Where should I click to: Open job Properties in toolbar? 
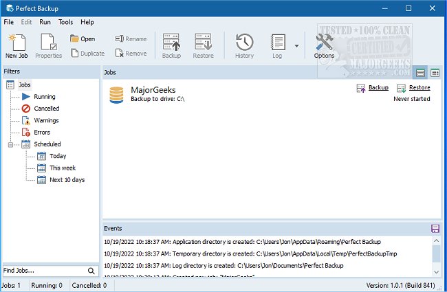pos(48,46)
